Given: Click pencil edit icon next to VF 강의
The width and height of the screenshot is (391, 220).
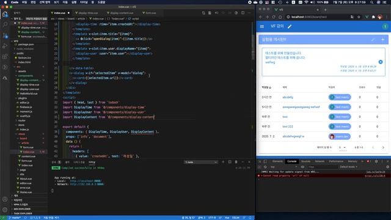Looking at the screenshot, I should (x=290, y=26).
